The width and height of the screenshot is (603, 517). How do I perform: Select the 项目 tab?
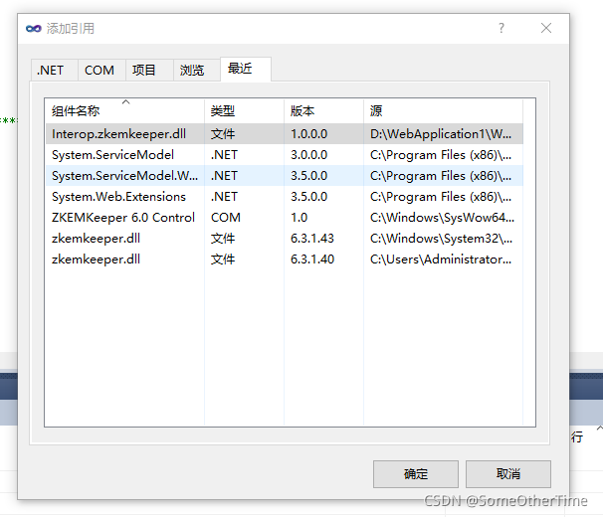149,70
